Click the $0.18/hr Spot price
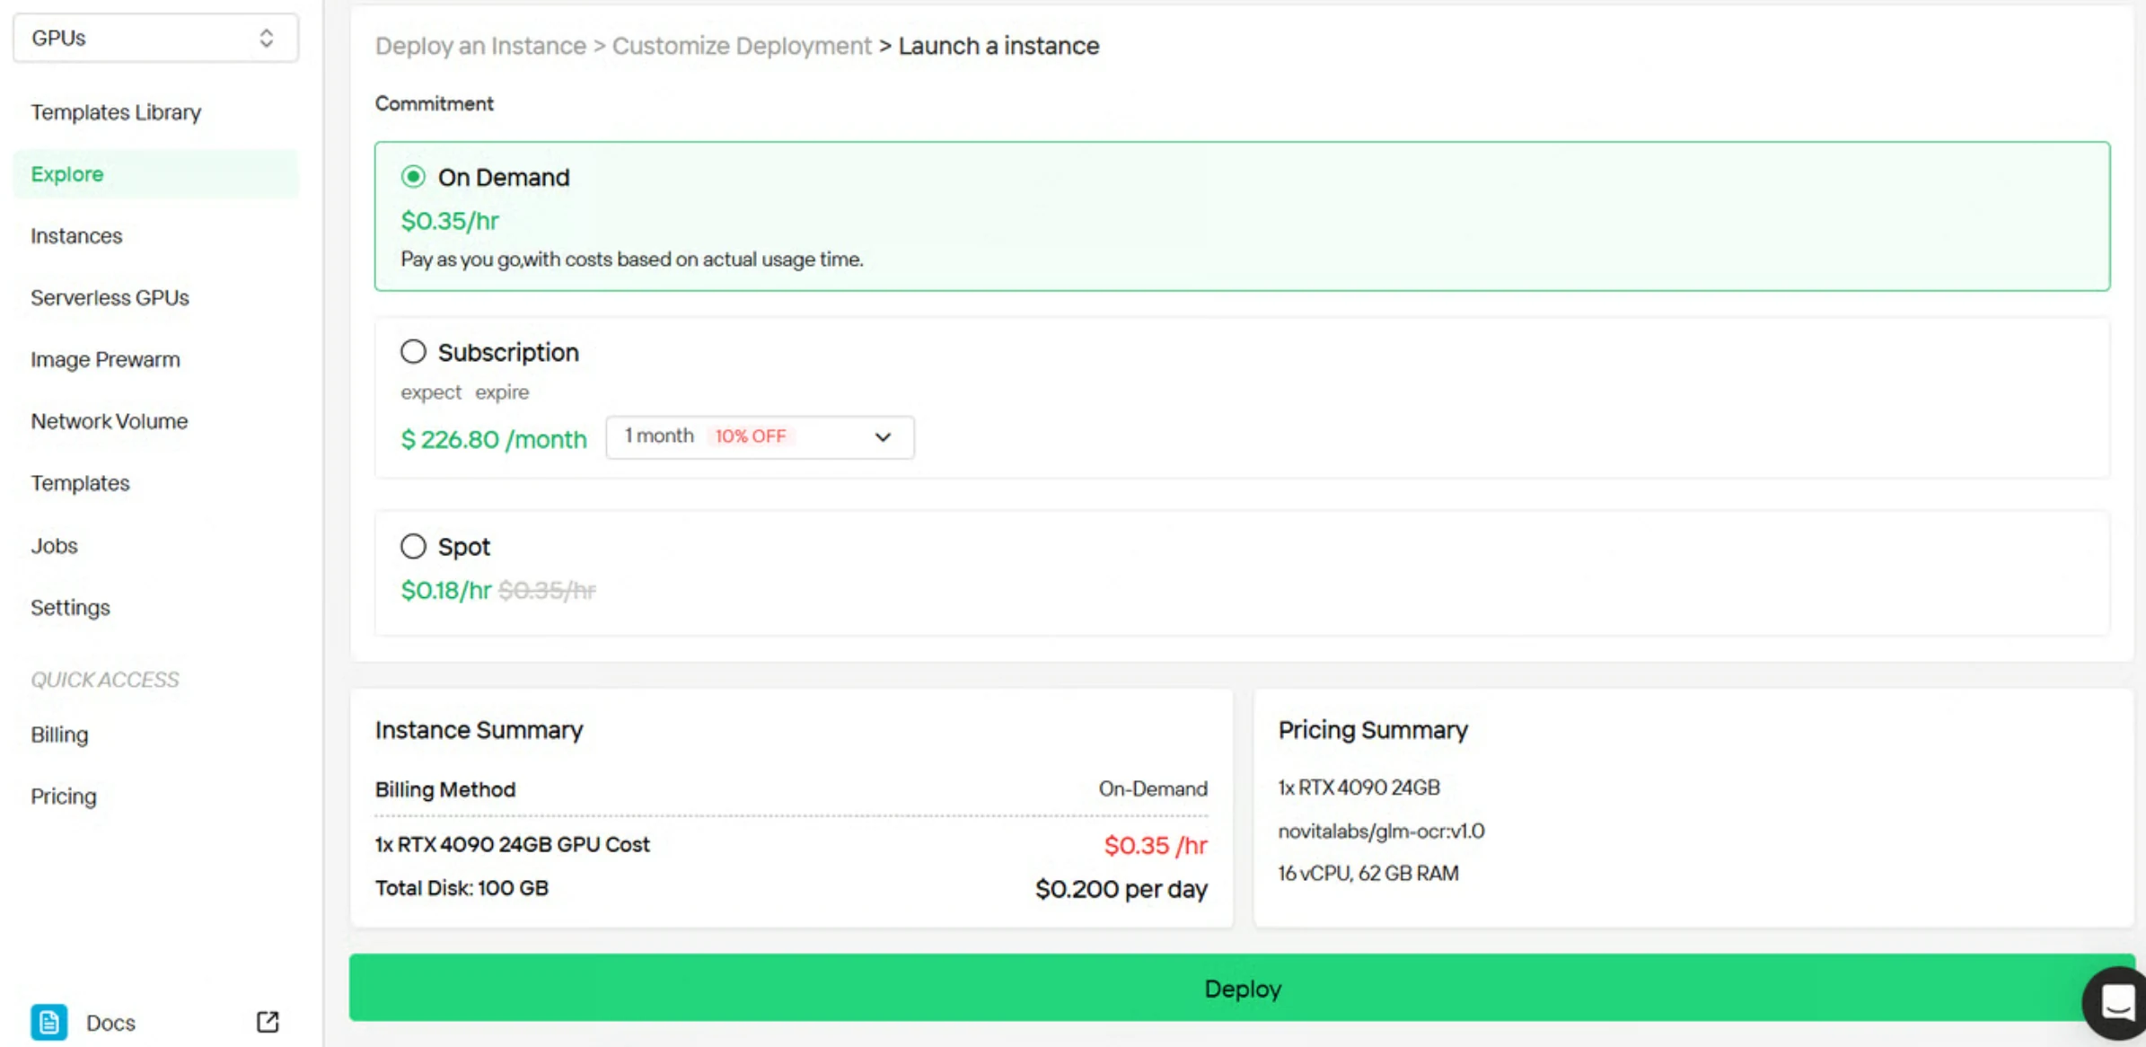The image size is (2146, 1047). tap(446, 590)
